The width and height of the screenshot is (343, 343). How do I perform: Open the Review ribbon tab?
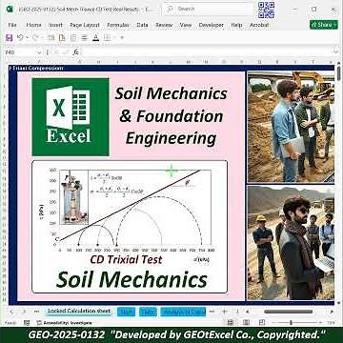(x=164, y=25)
